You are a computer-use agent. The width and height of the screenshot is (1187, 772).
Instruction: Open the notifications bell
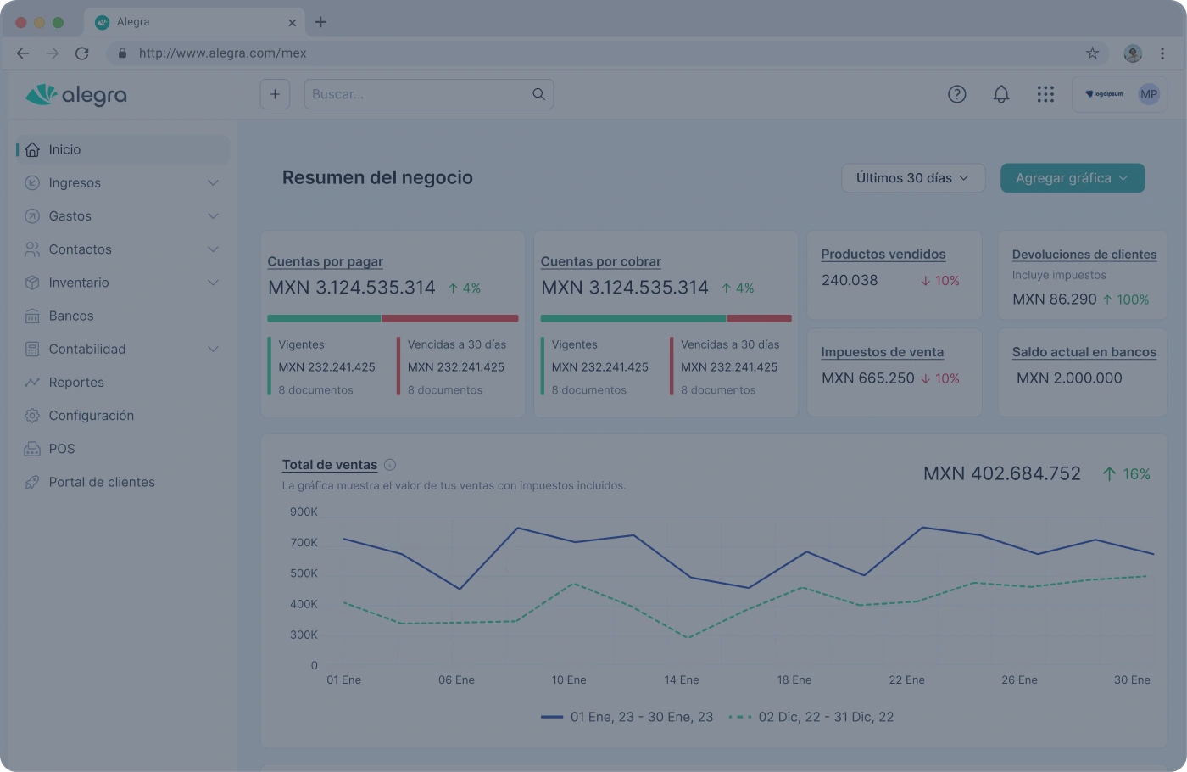[1001, 94]
